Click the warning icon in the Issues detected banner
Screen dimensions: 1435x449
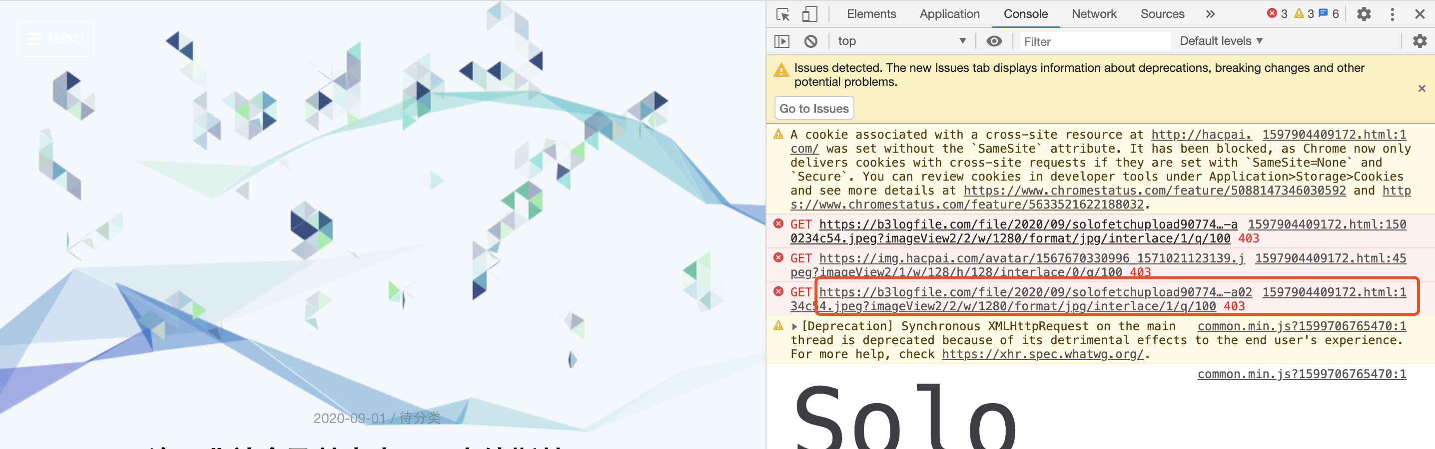(781, 69)
